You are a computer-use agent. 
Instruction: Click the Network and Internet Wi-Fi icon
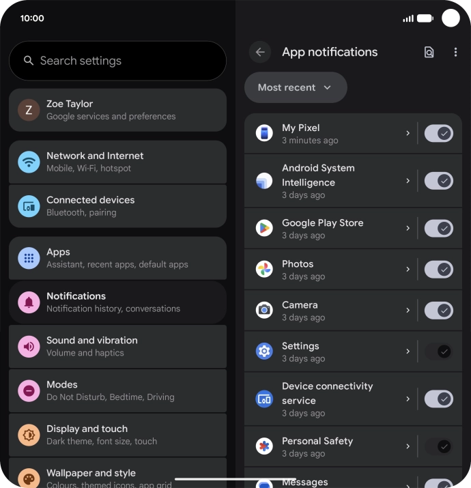[x=29, y=162]
